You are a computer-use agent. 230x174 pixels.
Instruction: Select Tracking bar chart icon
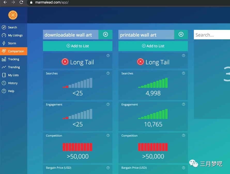pyautogui.click(x=4, y=59)
